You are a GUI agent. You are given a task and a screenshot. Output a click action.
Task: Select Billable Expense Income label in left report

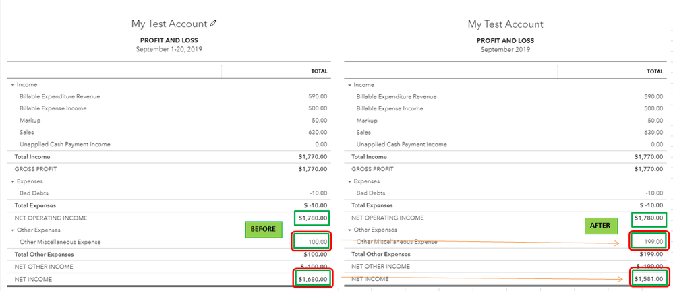[x=53, y=108]
